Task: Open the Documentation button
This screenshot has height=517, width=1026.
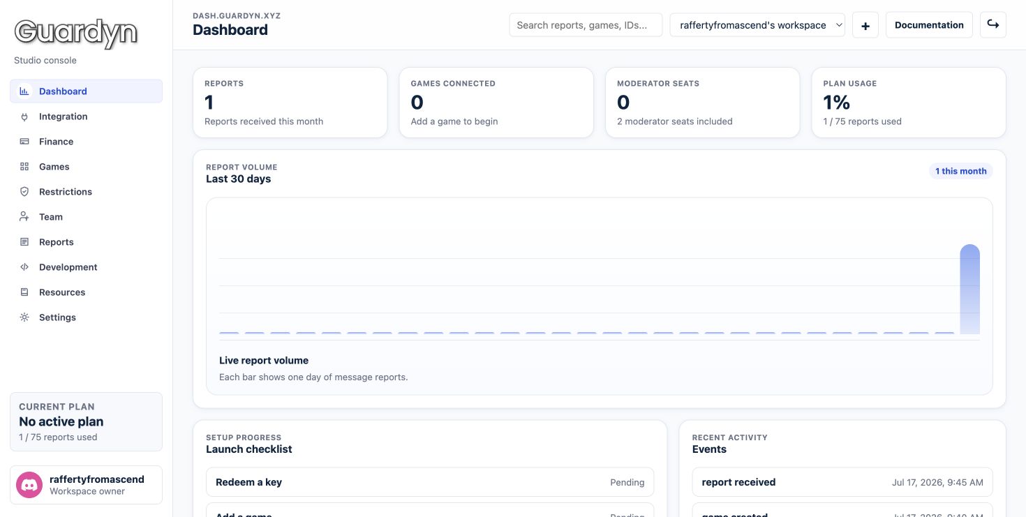Action: [929, 25]
